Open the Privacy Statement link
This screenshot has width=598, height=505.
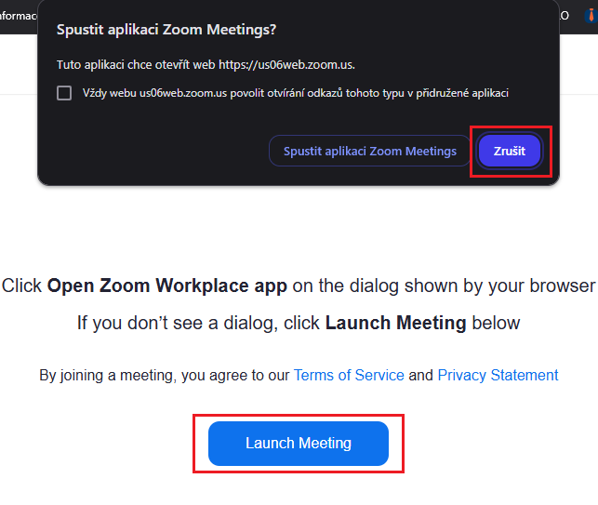tap(498, 376)
